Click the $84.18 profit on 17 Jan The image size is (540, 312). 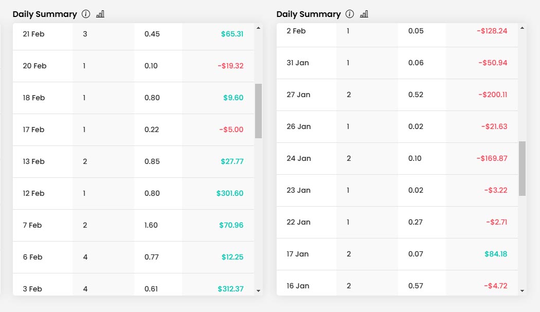click(x=496, y=254)
